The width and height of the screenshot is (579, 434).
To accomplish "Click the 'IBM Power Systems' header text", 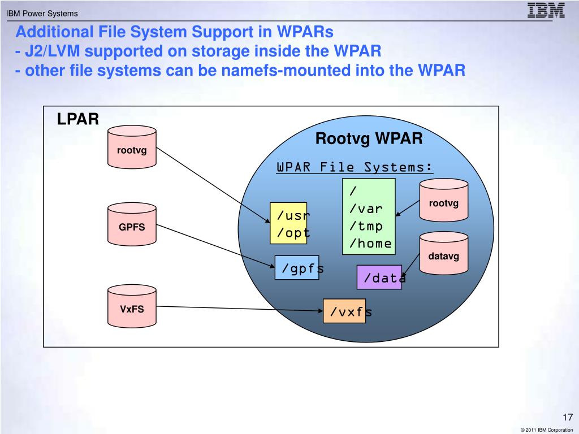I will (x=42, y=14).
